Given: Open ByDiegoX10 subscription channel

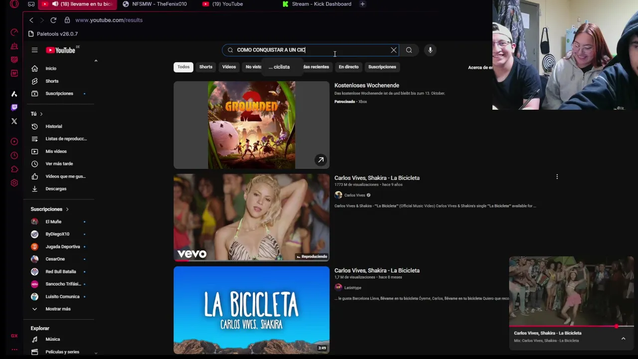Looking at the screenshot, I should coord(57,234).
